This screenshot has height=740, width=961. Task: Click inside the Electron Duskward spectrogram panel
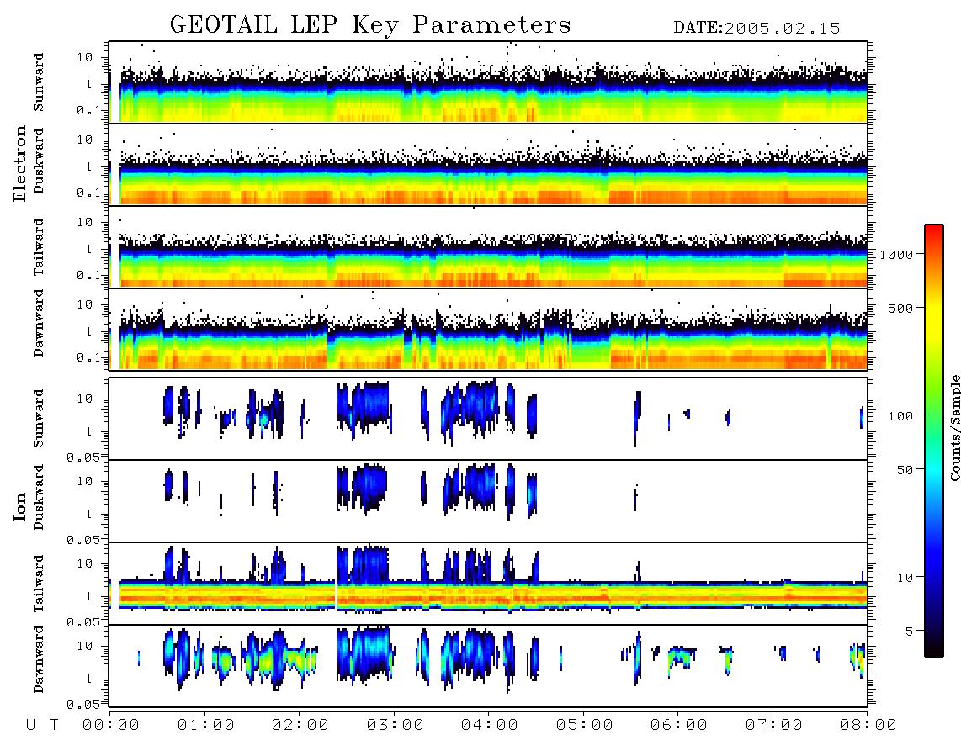(488, 164)
